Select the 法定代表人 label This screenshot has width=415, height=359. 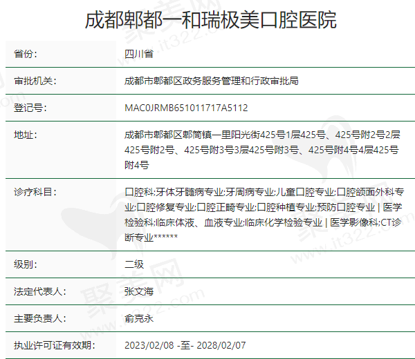40,291
